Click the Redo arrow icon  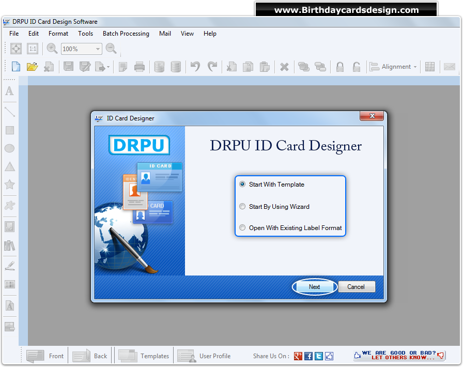click(212, 67)
